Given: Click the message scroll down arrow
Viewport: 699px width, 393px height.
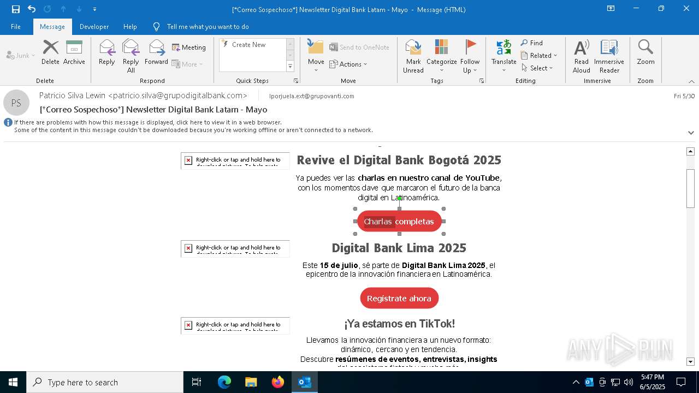Looking at the screenshot, I should coord(690,361).
